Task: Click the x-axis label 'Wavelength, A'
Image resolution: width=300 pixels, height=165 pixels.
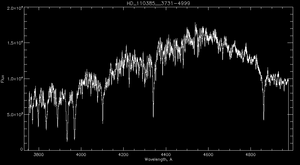Action: (x=158, y=159)
